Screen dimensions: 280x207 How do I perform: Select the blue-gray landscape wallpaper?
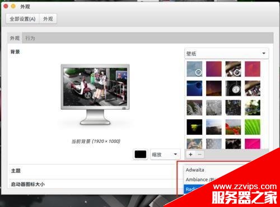pos(214,127)
